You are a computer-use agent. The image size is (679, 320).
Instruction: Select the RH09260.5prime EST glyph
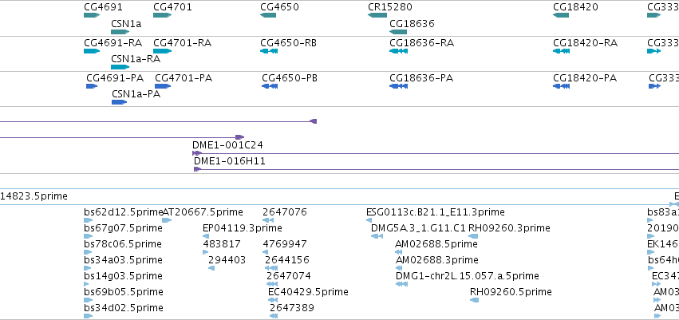tap(474, 300)
